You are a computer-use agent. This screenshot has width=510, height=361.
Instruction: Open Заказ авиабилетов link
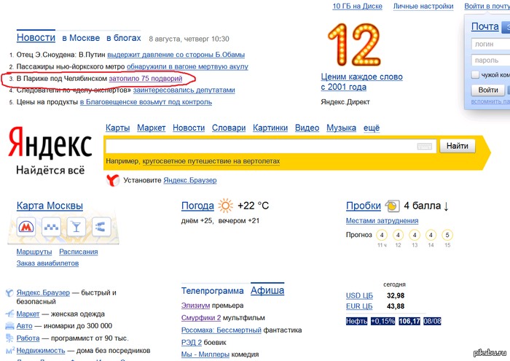[x=47, y=263]
